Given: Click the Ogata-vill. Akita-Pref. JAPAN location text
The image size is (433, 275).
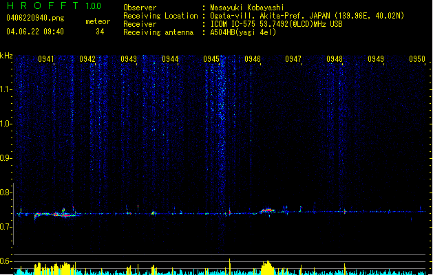Looking at the screenshot, I should coord(307,16).
